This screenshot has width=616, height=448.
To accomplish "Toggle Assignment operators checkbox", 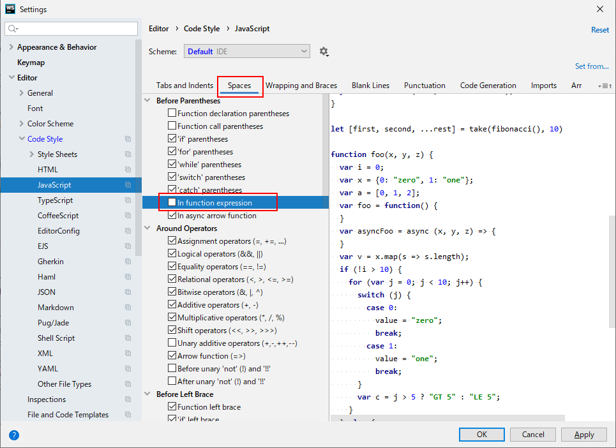I will point(172,241).
